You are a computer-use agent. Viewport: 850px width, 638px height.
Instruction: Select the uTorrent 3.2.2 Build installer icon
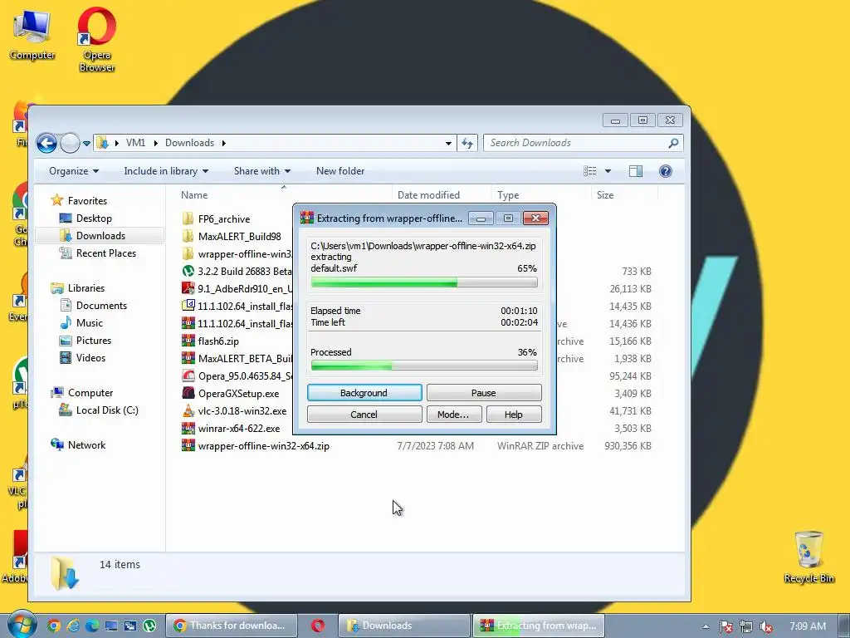(x=188, y=271)
